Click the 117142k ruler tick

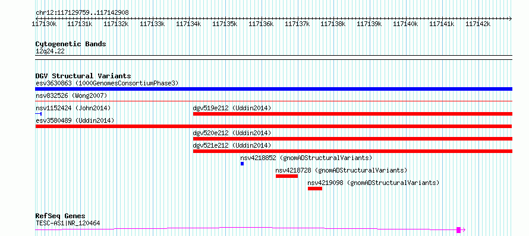(478, 24)
